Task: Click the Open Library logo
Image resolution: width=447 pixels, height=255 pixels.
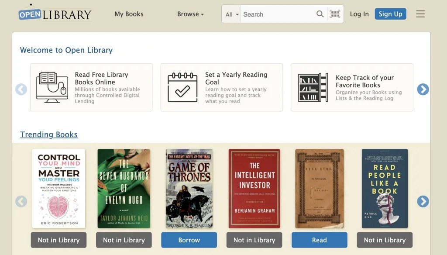Action: click(54, 13)
